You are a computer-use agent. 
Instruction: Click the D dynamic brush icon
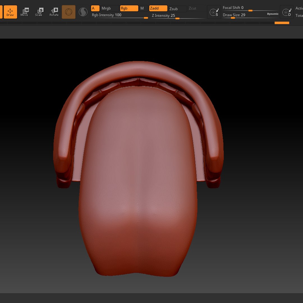coord(286,12)
